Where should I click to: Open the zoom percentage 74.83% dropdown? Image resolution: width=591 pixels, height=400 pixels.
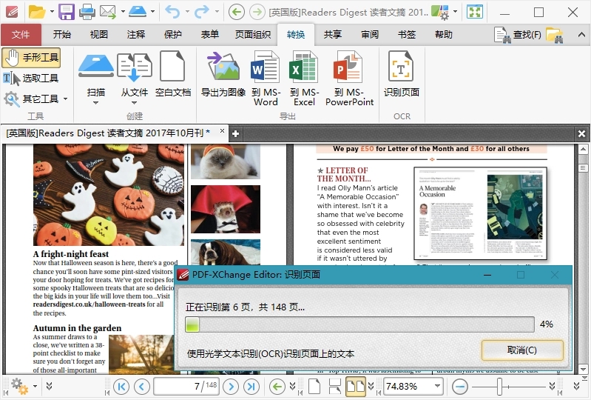point(437,386)
